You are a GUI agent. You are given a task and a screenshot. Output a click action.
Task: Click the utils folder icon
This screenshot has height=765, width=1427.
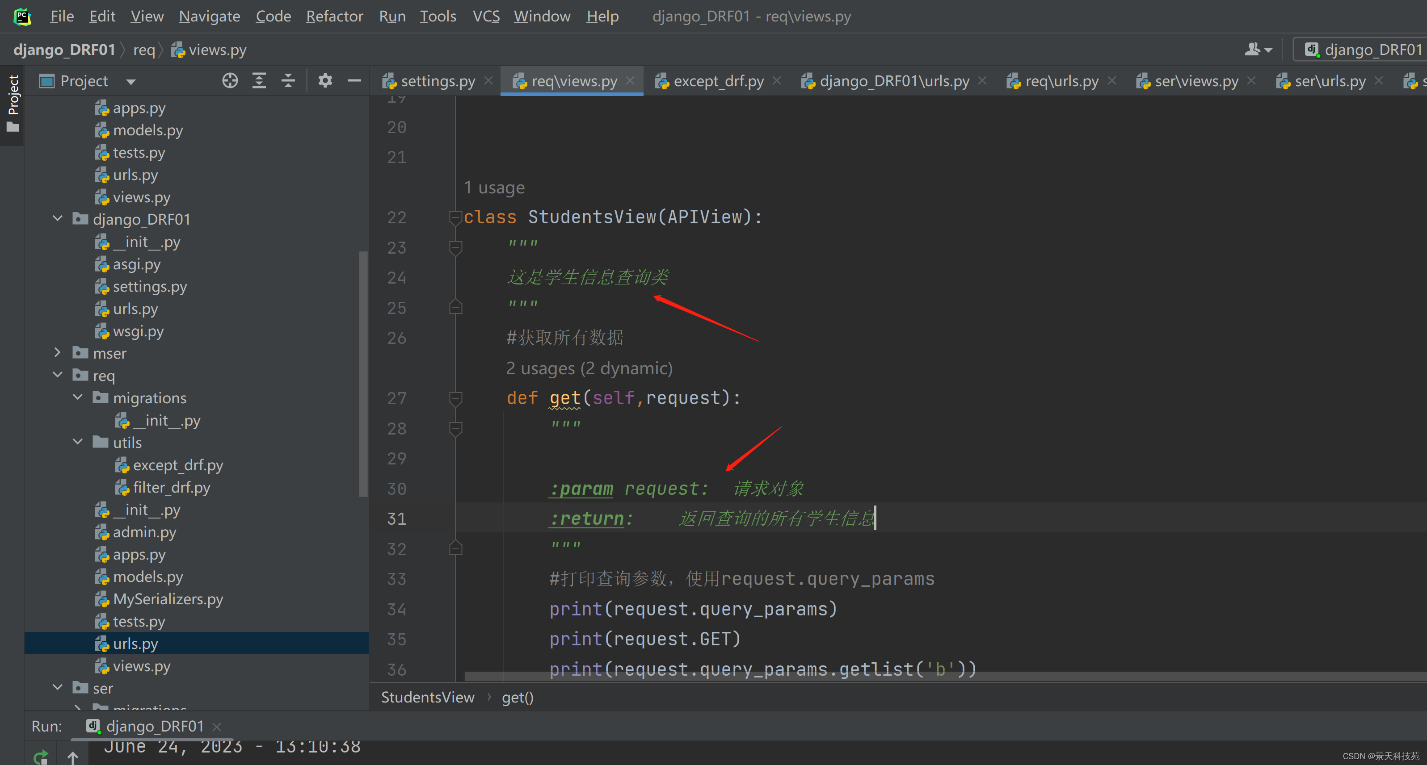[100, 442]
